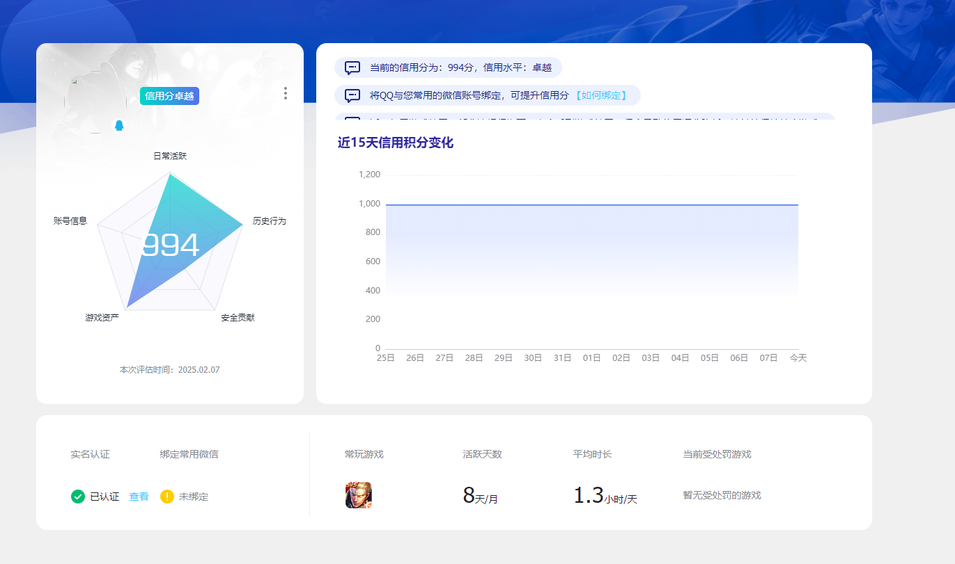Click the 8天/月 active days value
Viewport: 955px width, 564px height.
point(480,496)
